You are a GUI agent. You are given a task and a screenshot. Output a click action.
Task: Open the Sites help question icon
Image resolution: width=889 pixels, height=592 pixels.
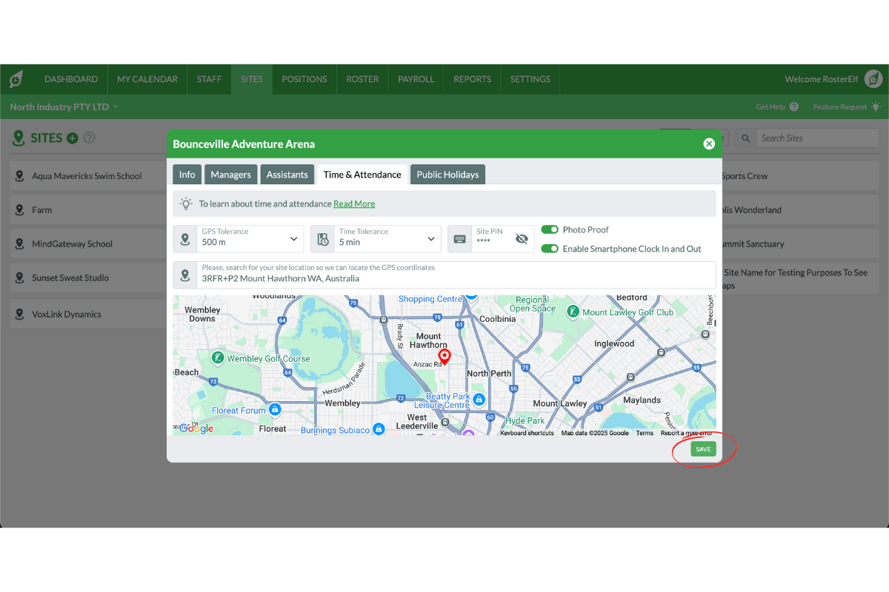tap(90, 138)
